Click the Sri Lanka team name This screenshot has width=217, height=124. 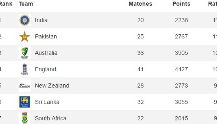[x=47, y=102]
